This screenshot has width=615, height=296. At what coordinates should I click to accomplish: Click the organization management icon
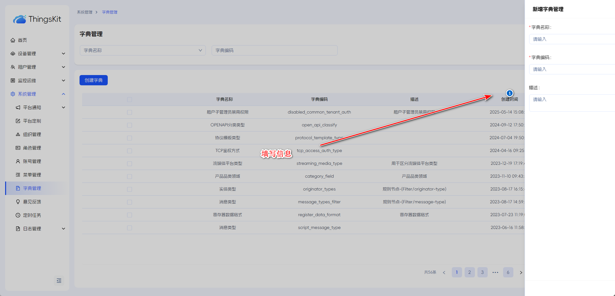coord(18,134)
